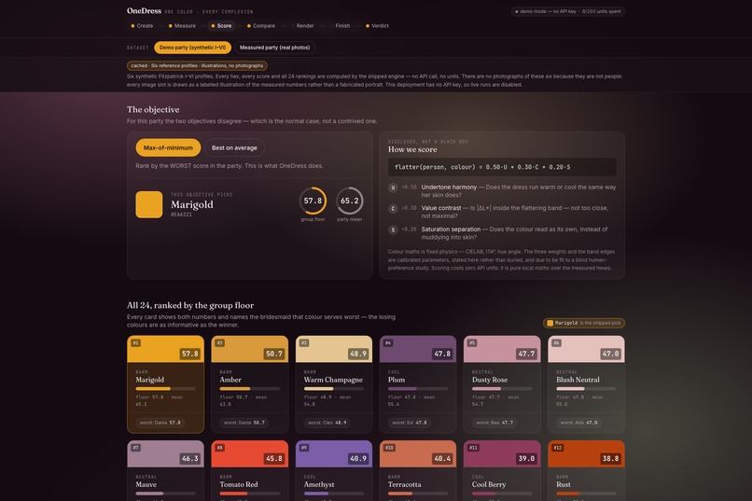This screenshot has width=752, height=501.
Task: Click the cached reference profiles badge
Action: pos(197,65)
